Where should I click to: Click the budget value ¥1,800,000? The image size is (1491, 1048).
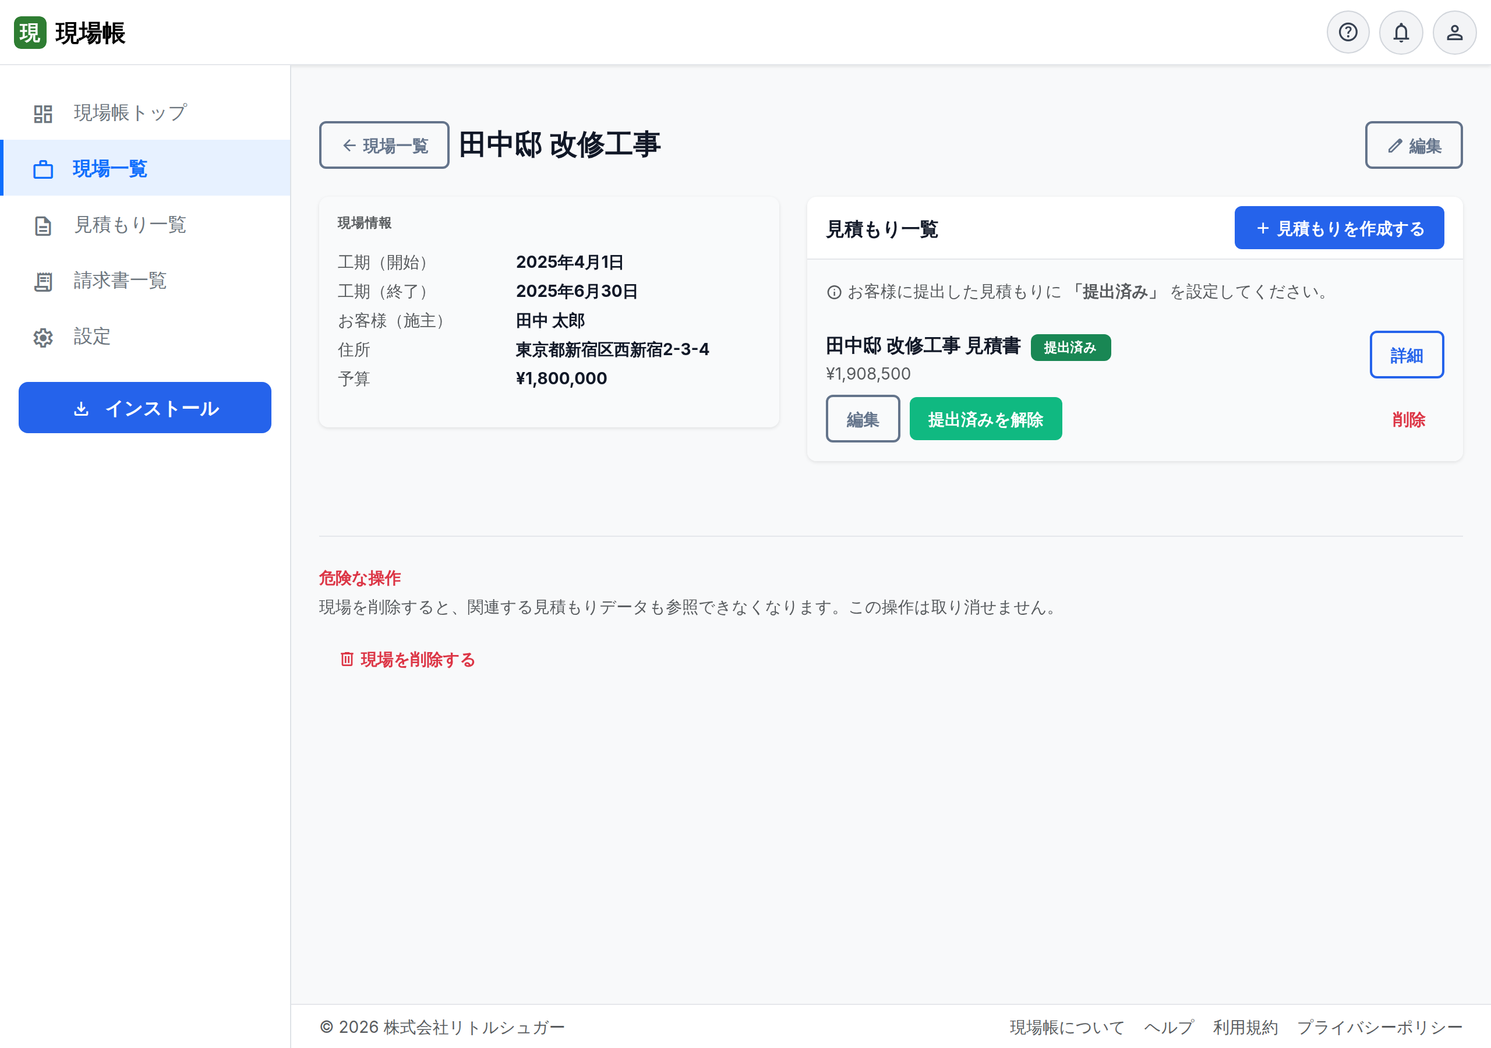[x=561, y=378]
